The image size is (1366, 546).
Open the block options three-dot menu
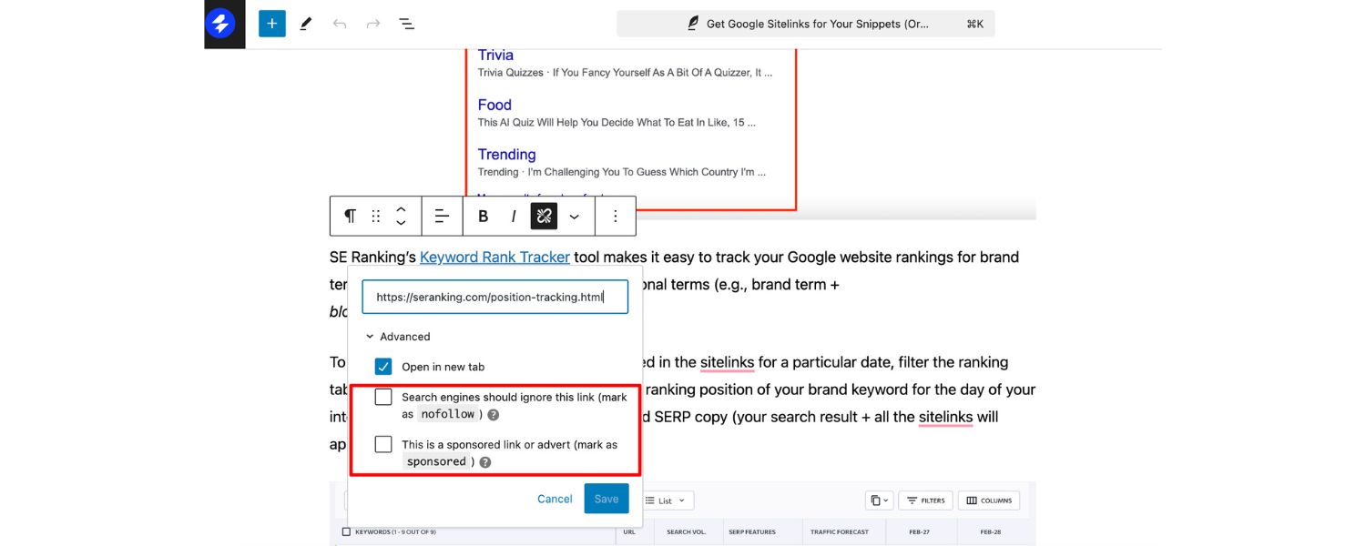pyautogui.click(x=616, y=216)
